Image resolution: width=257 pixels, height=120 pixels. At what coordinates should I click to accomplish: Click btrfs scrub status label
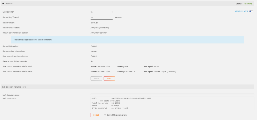[x=10, y=98]
